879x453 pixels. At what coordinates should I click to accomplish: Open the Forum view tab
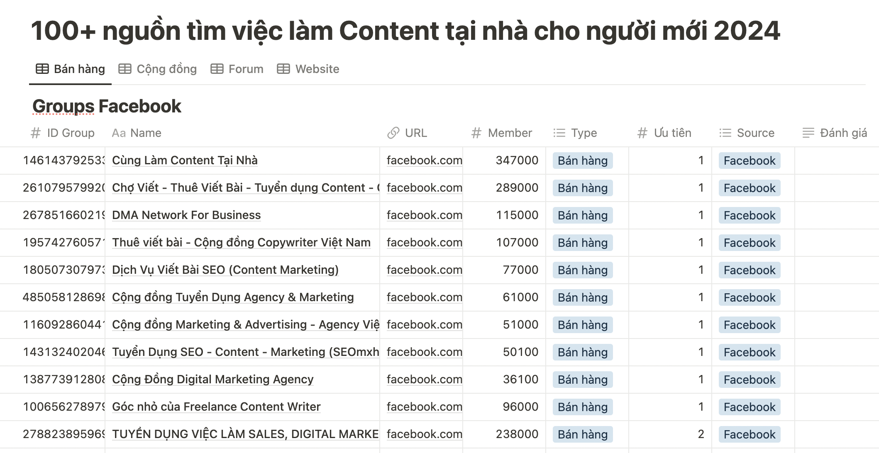246,69
